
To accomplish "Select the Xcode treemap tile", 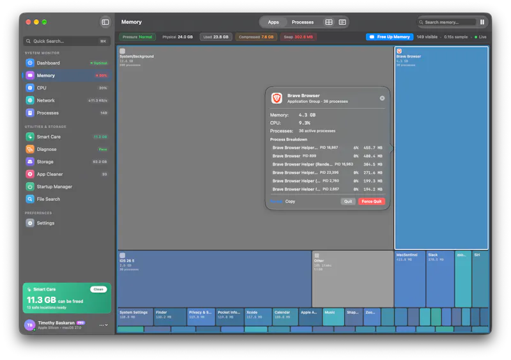I will [x=258, y=317].
